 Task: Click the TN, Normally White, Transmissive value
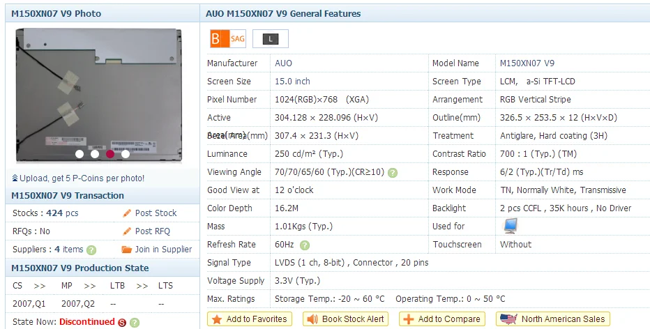(x=563, y=190)
